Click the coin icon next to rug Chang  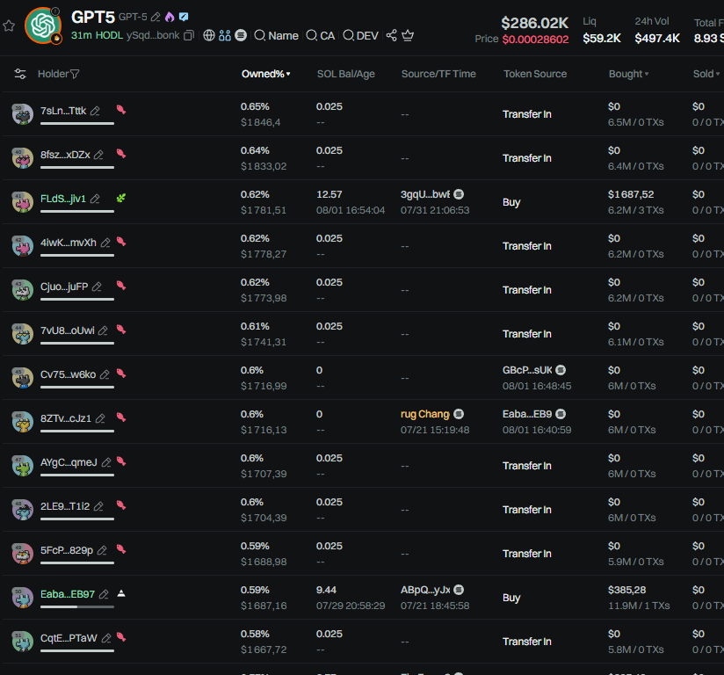click(459, 414)
